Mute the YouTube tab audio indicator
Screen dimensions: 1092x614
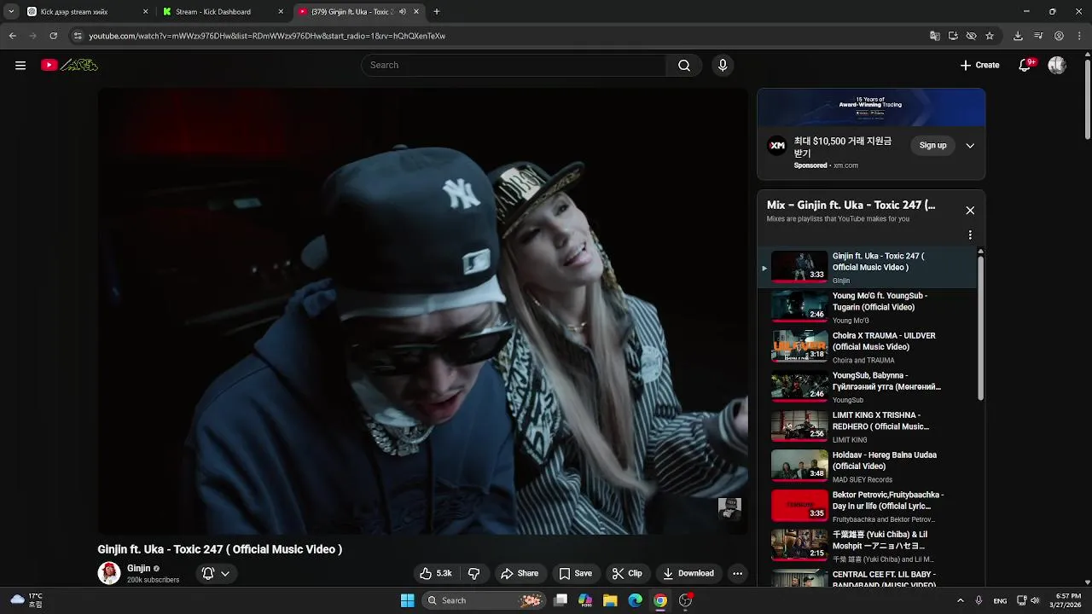403,12
